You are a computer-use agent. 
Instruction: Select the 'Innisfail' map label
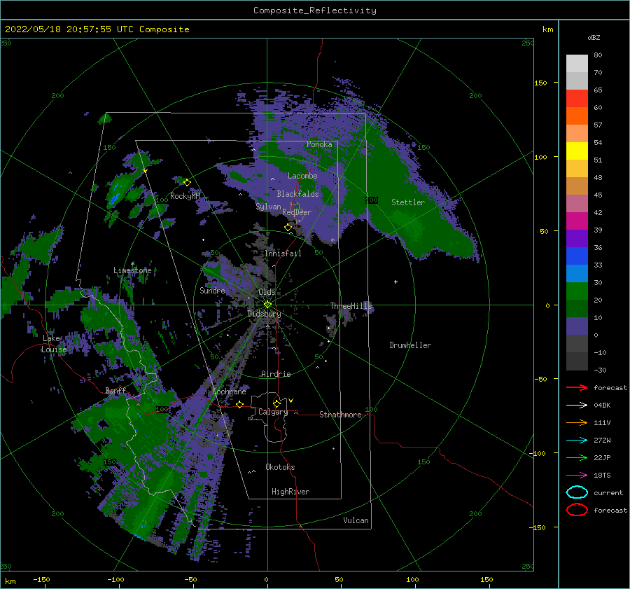pos(283,254)
